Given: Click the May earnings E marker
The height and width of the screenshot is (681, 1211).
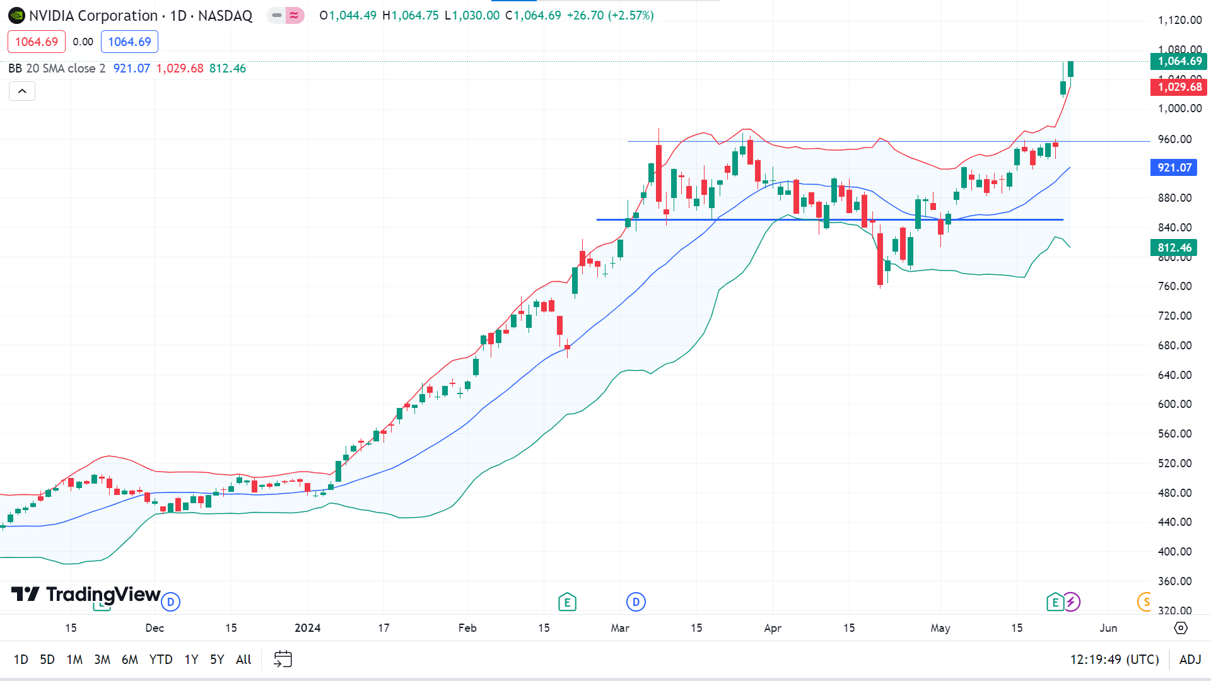Looking at the screenshot, I should [1055, 602].
